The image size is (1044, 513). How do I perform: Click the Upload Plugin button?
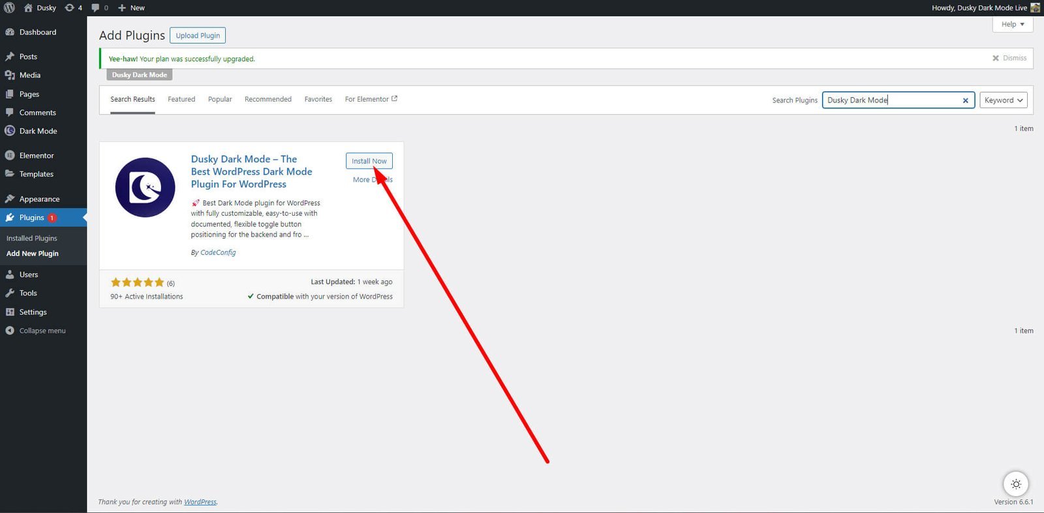pyautogui.click(x=198, y=35)
